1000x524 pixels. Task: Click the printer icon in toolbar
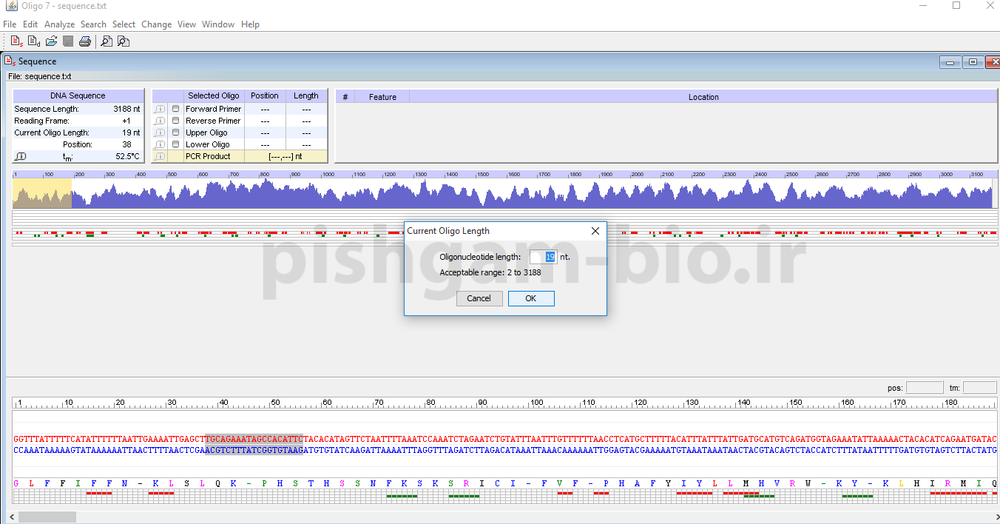tap(85, 41)
